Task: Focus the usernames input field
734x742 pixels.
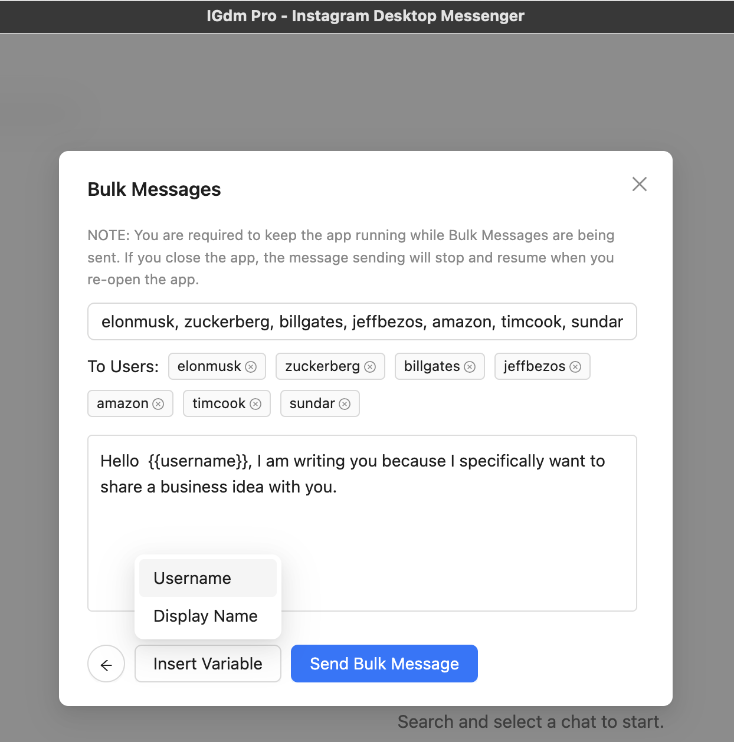Action: pyautogui.click(x=362, y=321)
